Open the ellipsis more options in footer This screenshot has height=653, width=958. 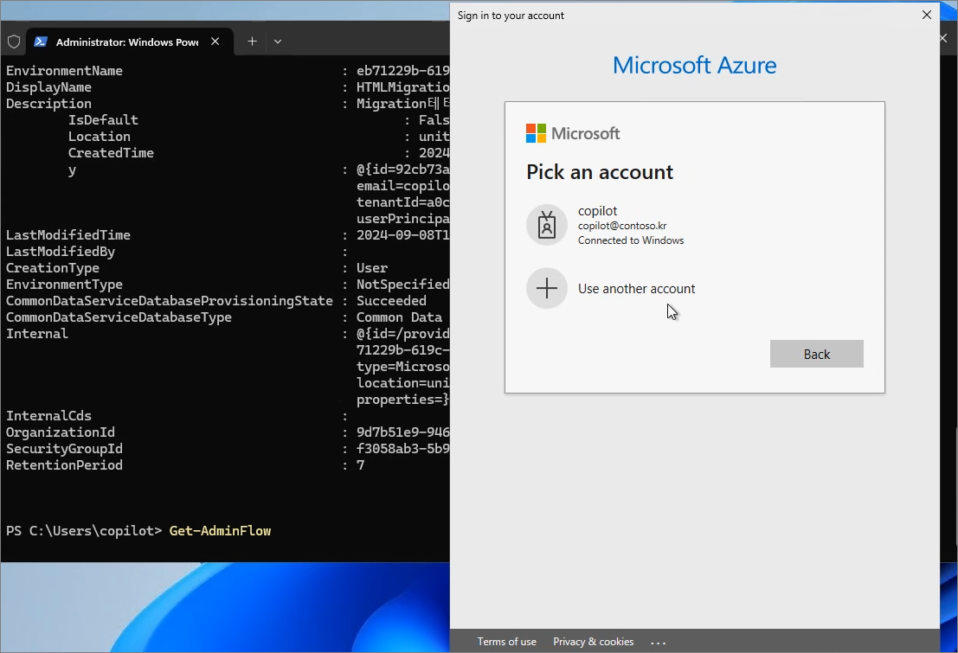[658, 642]
